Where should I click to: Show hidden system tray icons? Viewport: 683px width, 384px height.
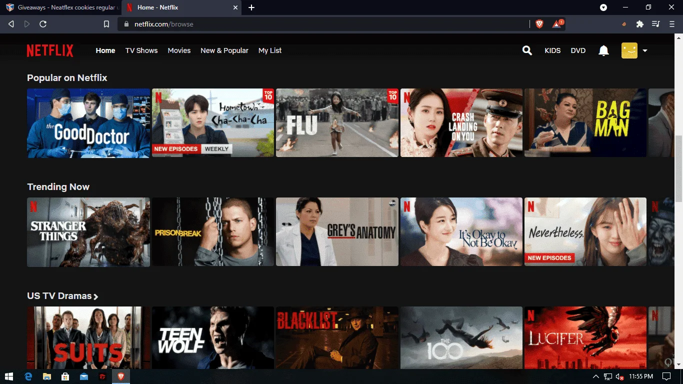(x=595, y=376)
